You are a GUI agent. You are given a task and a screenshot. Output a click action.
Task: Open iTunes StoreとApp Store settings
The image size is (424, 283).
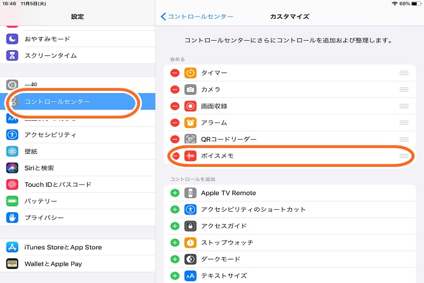(78, 247)
